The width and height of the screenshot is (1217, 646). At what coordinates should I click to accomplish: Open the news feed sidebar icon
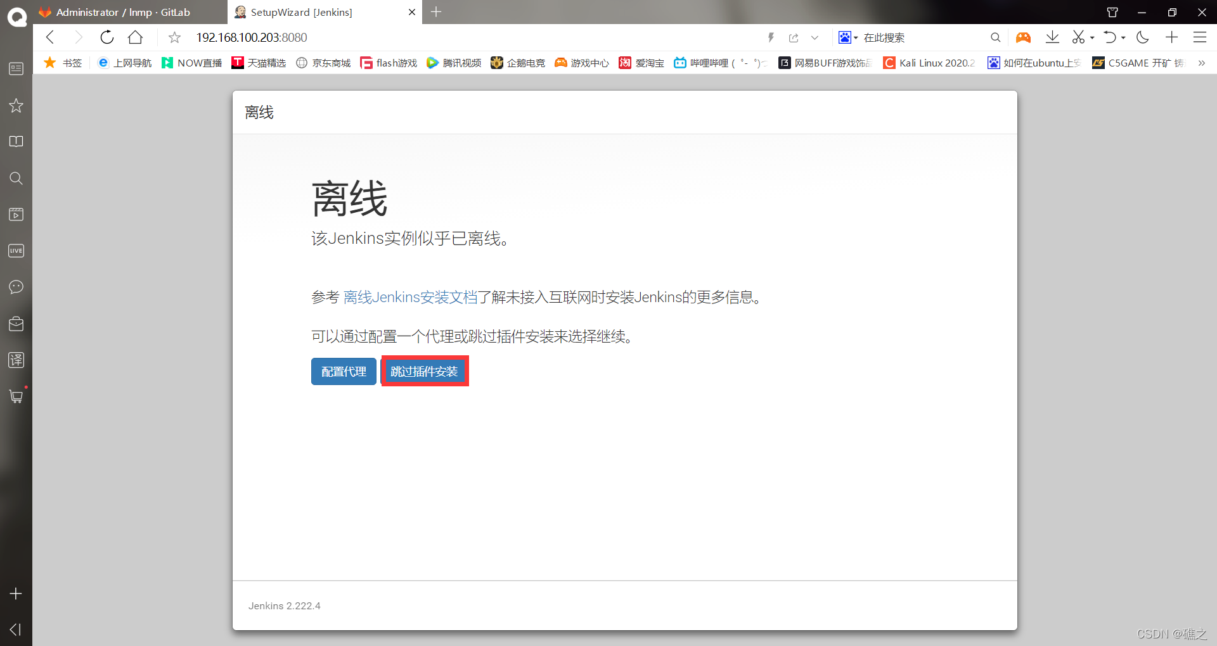coord(16,68)
